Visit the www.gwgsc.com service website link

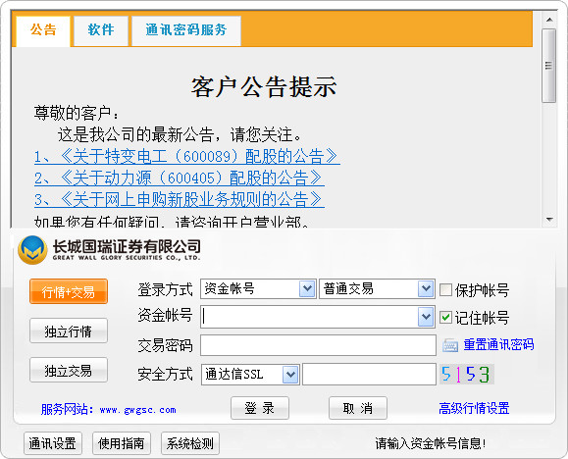[x=137, y=410]
